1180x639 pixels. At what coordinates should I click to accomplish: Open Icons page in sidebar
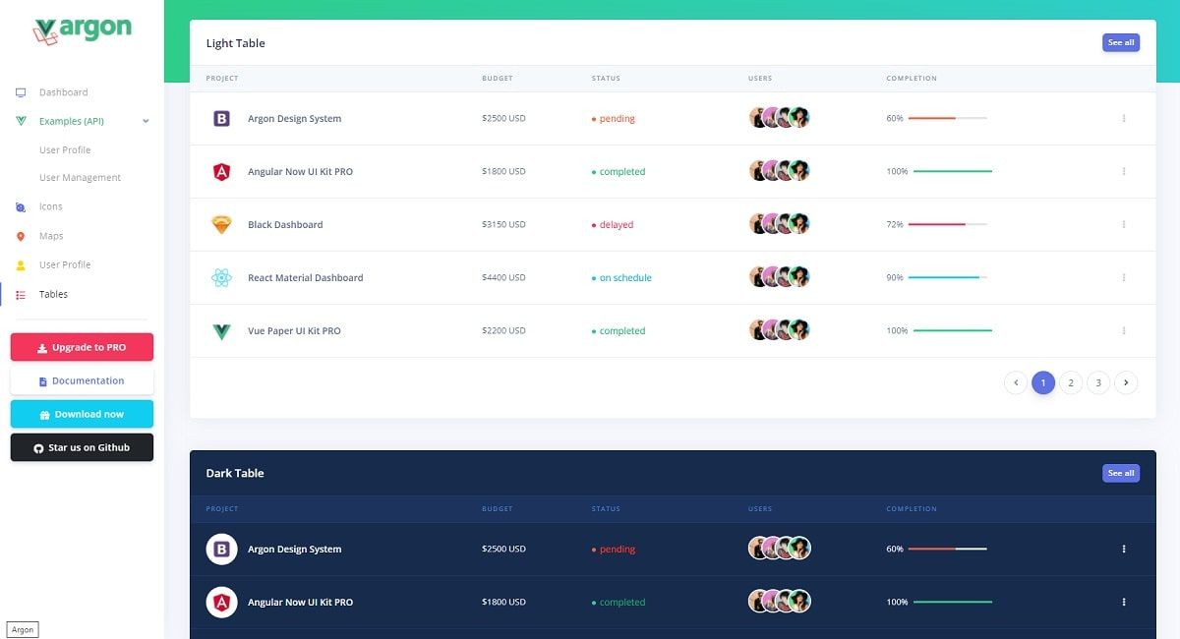pos(50,207)
